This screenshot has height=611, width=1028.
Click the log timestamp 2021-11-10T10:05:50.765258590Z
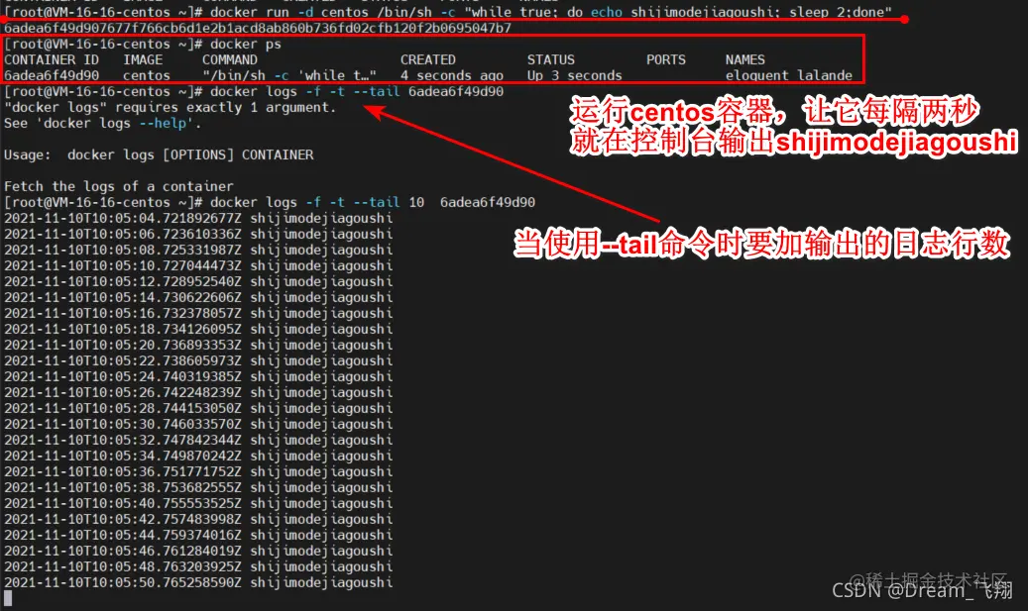123,582
